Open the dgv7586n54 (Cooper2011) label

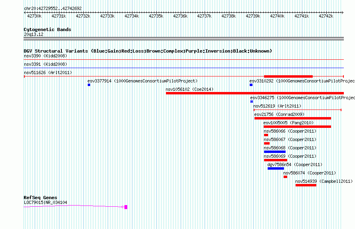pos(295,164)
